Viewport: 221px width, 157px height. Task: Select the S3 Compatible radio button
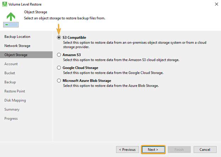(x=59, y=37)
